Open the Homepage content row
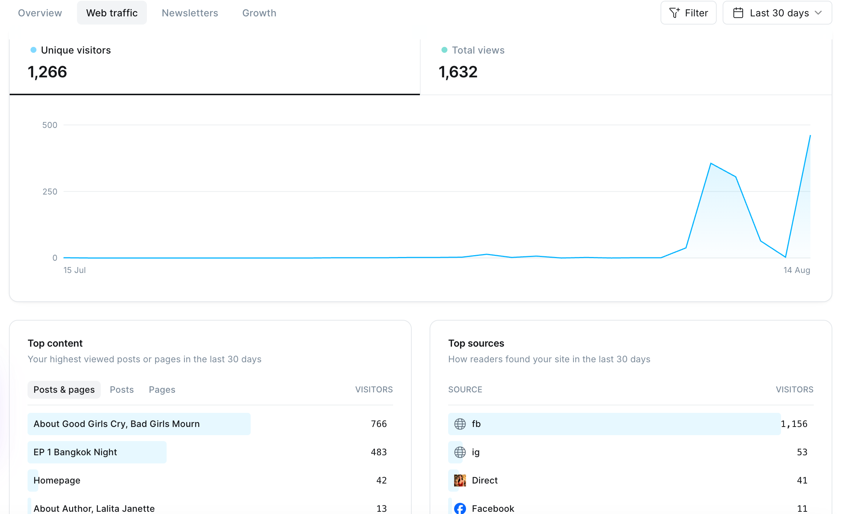The image size is (845, 514). [x=210, y=481]
